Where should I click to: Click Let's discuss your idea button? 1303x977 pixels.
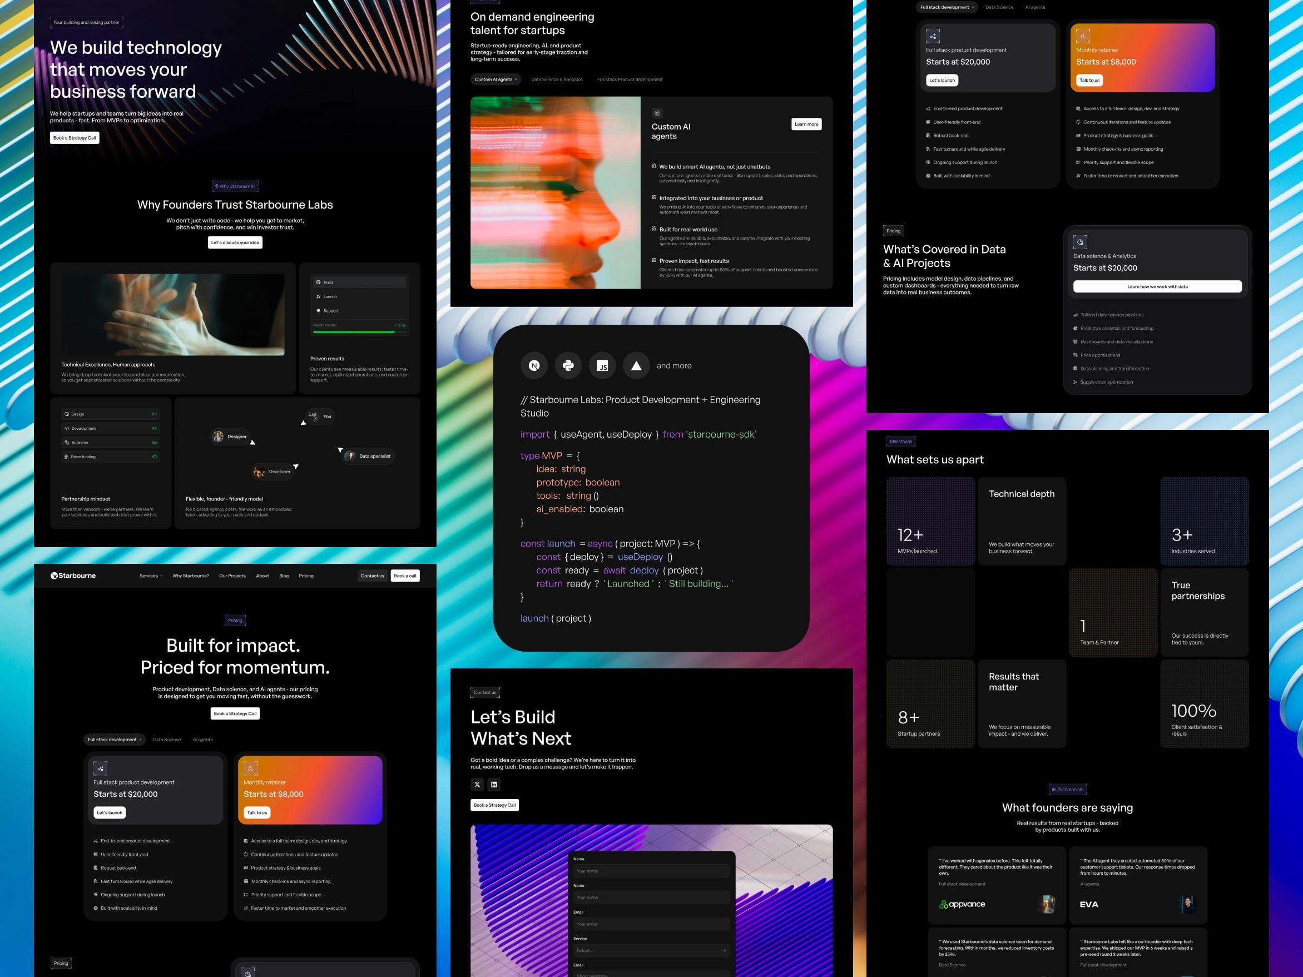coord(235,242)
